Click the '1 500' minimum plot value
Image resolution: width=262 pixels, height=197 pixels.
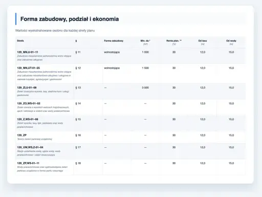(145, 68)
